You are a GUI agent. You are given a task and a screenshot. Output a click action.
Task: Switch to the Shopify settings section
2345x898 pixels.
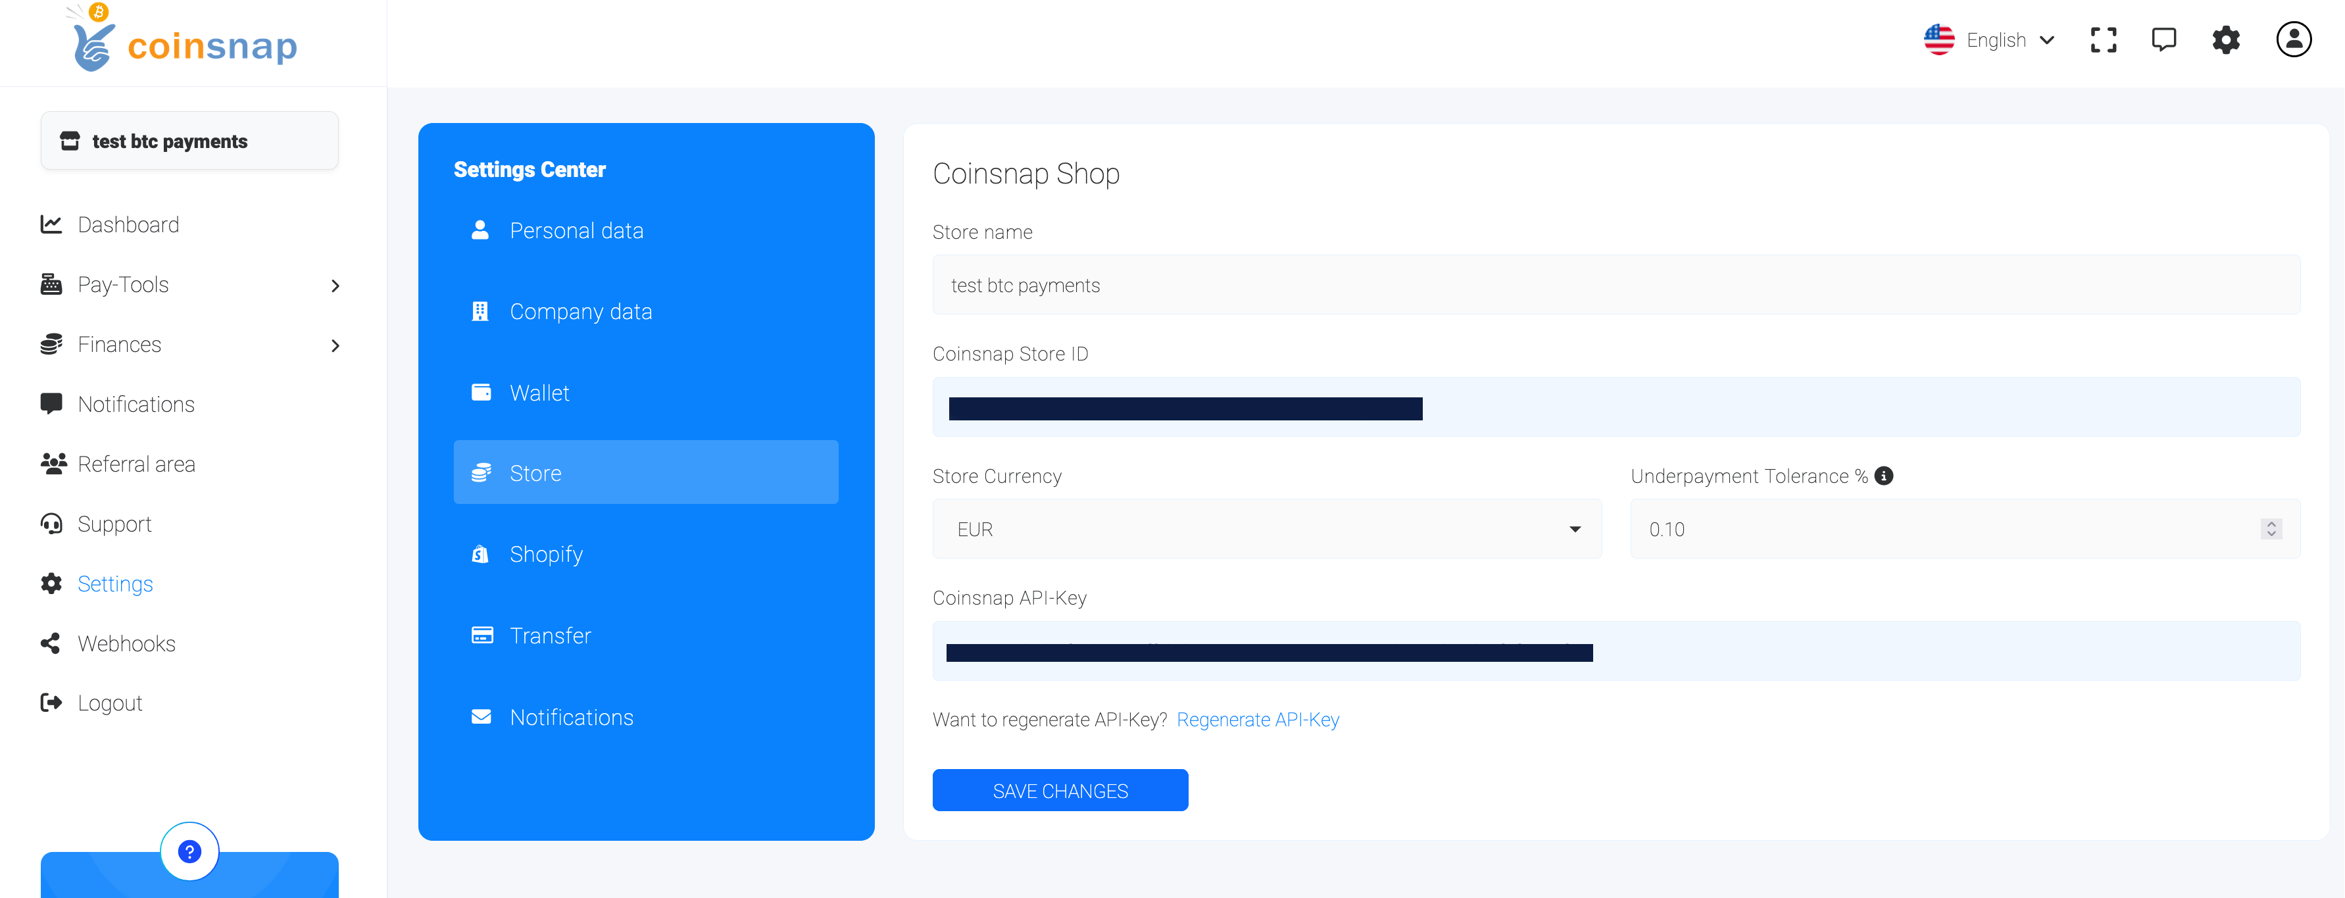pyautogui.click(x=546, y=554)
